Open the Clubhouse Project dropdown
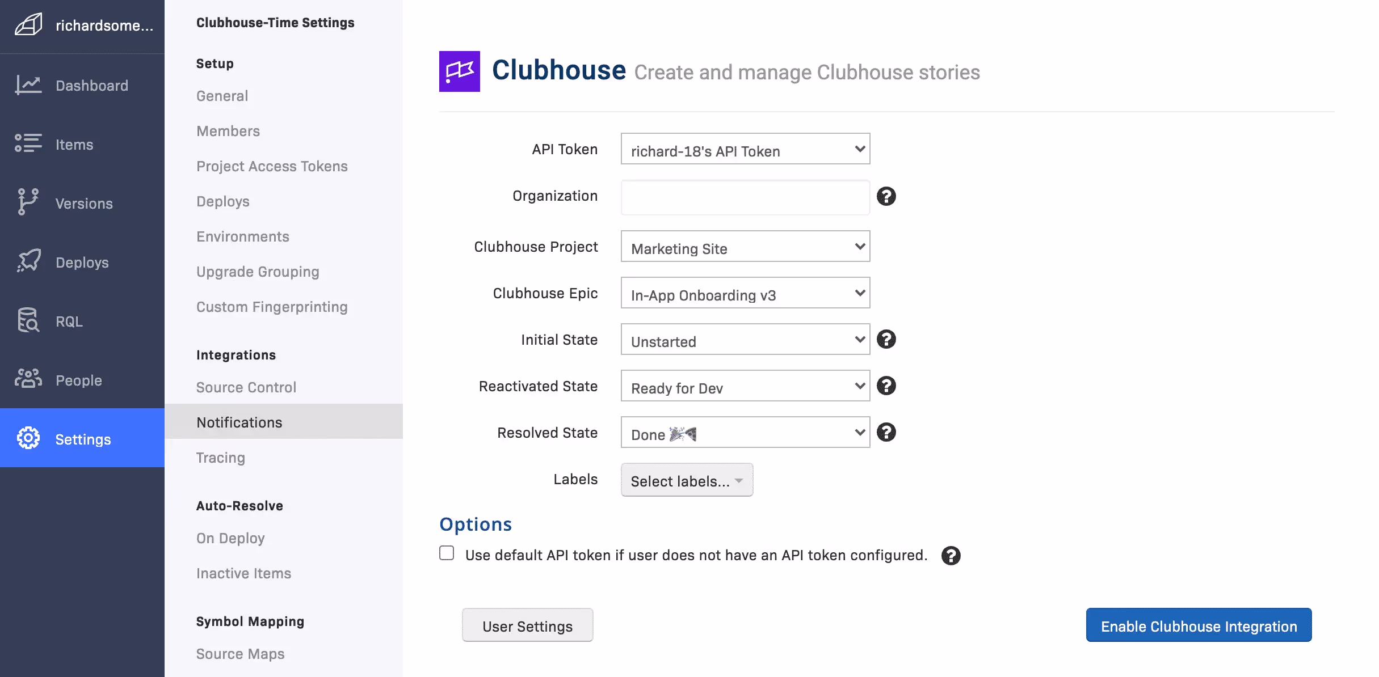This screenshot has height=677, width=1379. coord(745,247)
